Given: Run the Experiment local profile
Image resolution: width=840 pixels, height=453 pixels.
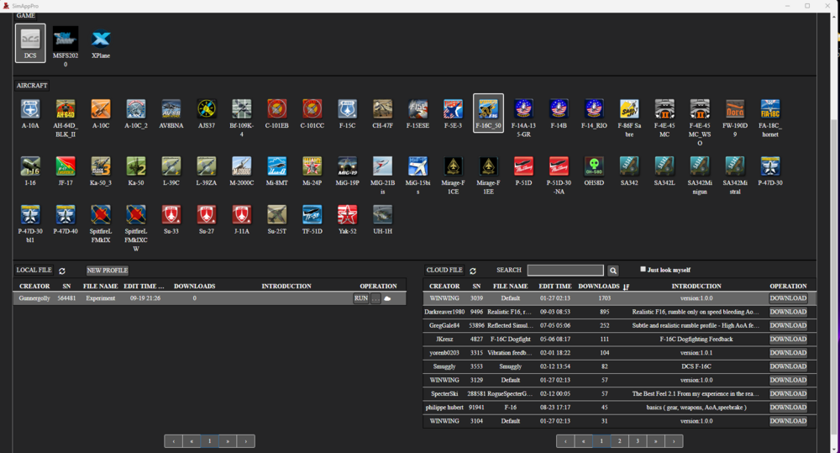Looking at the screenshot, I should click(x=361, y=298).
